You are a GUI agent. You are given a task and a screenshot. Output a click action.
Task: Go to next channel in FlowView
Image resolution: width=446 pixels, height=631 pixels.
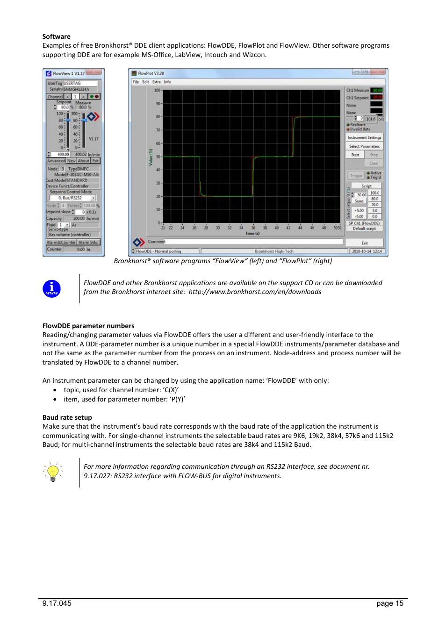(x=83, y=97)
